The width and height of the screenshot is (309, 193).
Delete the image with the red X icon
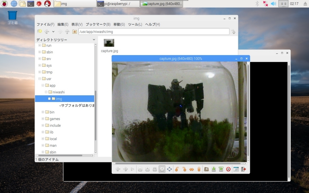[228, 169]
